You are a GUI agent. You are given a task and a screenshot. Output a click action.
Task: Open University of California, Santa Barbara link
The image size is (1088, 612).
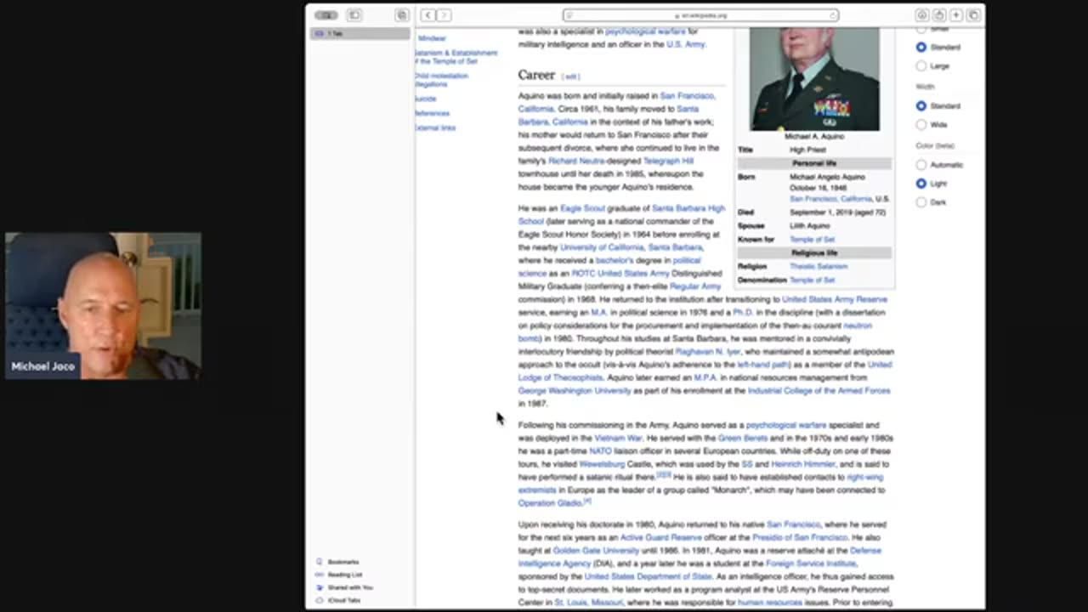click(632, 247)
